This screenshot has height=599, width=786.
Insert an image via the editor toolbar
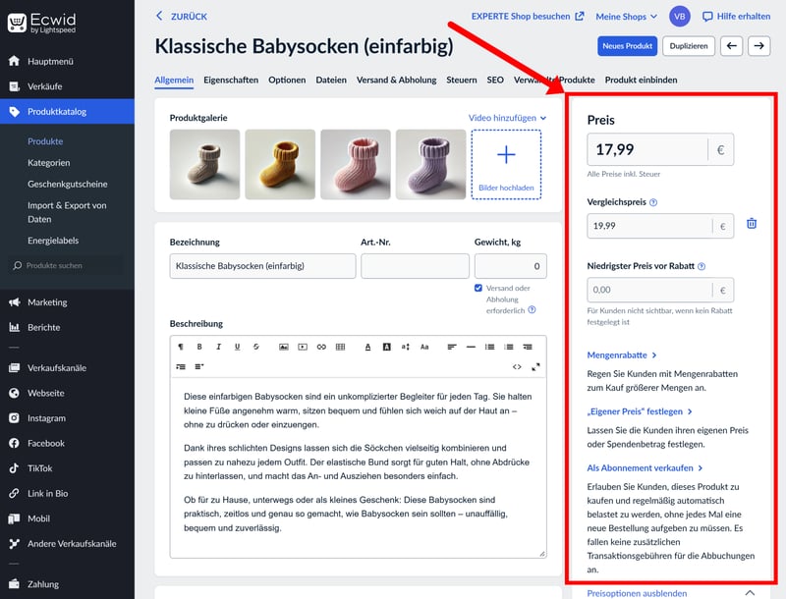coord(283,347)
